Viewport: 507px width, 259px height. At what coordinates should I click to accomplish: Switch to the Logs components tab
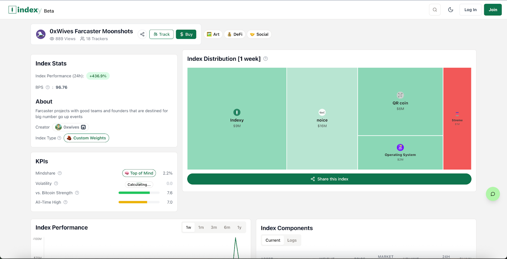[292, 240]
